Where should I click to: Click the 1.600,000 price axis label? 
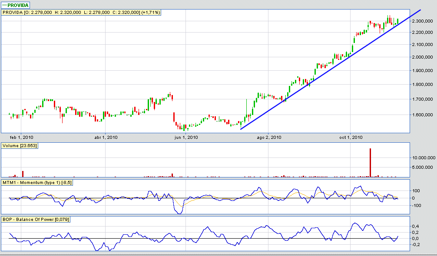[422, 115]
